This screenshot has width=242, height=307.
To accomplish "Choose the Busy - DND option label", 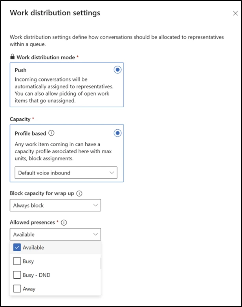I will [x=37, y=275].
